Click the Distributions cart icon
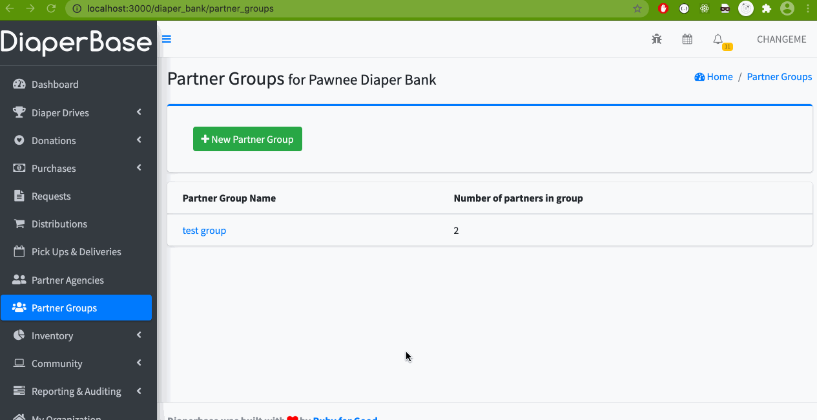The image size is (817, 420). pyautogui.click(x=19, y=224)
